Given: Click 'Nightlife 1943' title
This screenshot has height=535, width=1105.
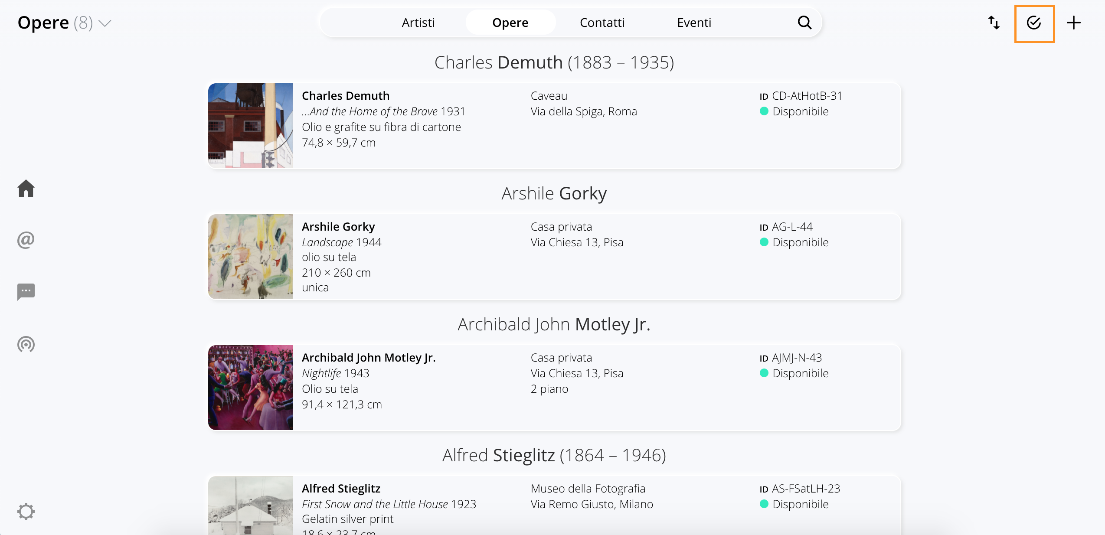Looking at the screenshot, I should point(336,373).
